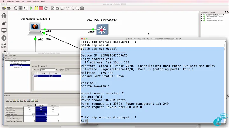Select the Port 0-2 statistics column header

(x=53, y=105)
